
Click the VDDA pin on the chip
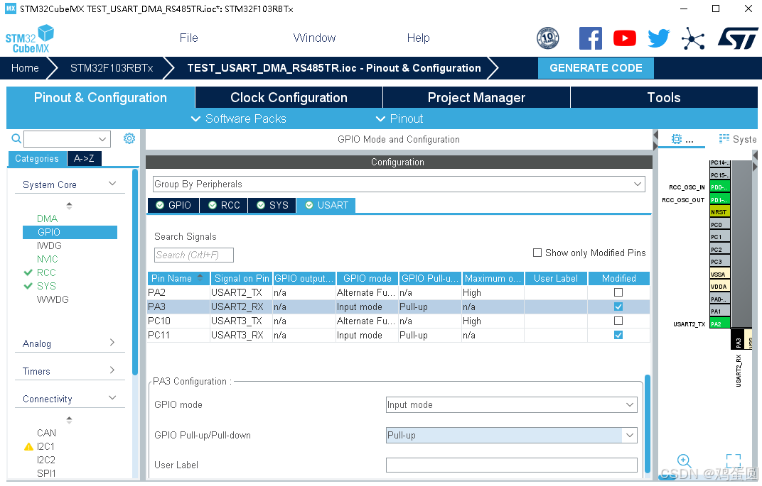point(720,287)
